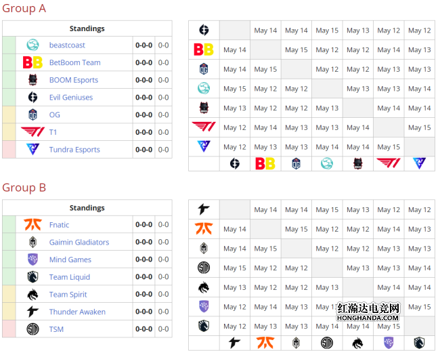Open the T1 column logo under Group A crosstable
The image size is (440, 357).
(x=389, y=163)
